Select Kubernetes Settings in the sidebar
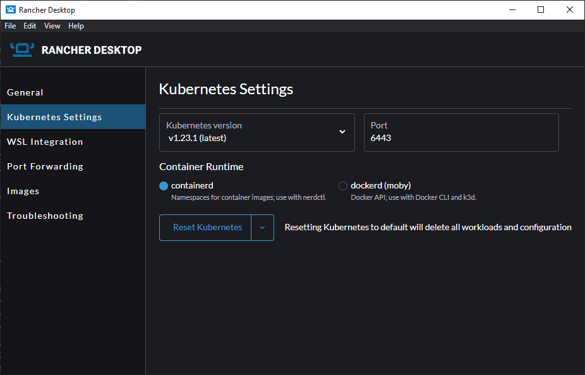The height and width of the screenshot is (375, 585). coord(54,117)
